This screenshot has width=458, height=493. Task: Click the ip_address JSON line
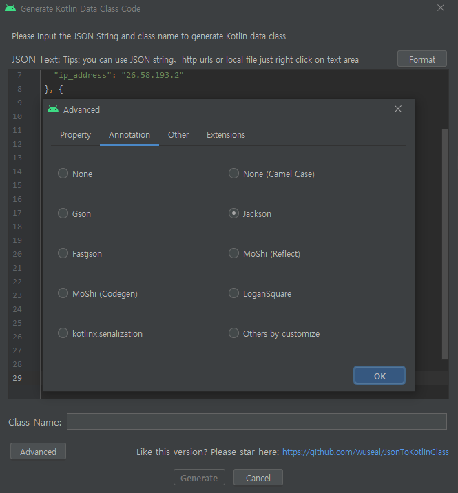point(118,75)
